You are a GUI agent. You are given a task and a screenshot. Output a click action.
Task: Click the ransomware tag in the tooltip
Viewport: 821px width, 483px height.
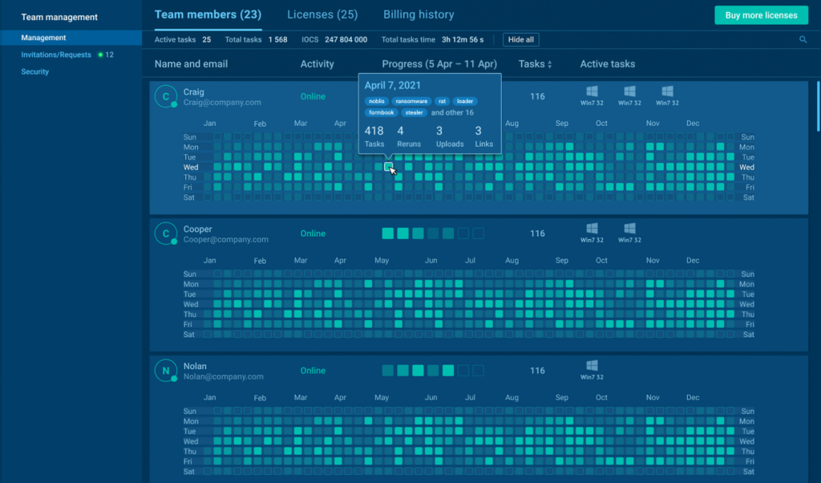(410, 102)
